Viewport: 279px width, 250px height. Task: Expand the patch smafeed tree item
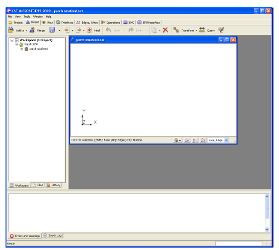22,49
